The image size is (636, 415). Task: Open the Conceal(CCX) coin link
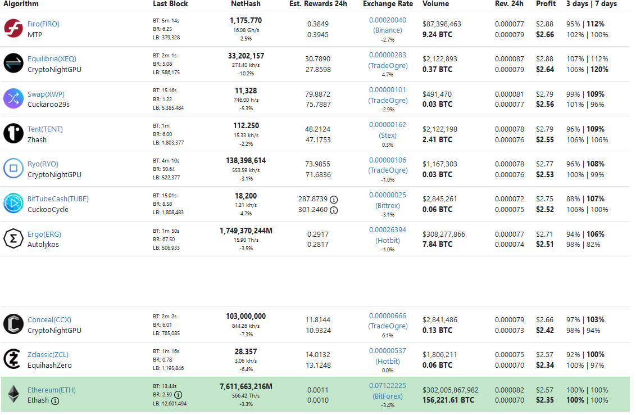(49, 320)
